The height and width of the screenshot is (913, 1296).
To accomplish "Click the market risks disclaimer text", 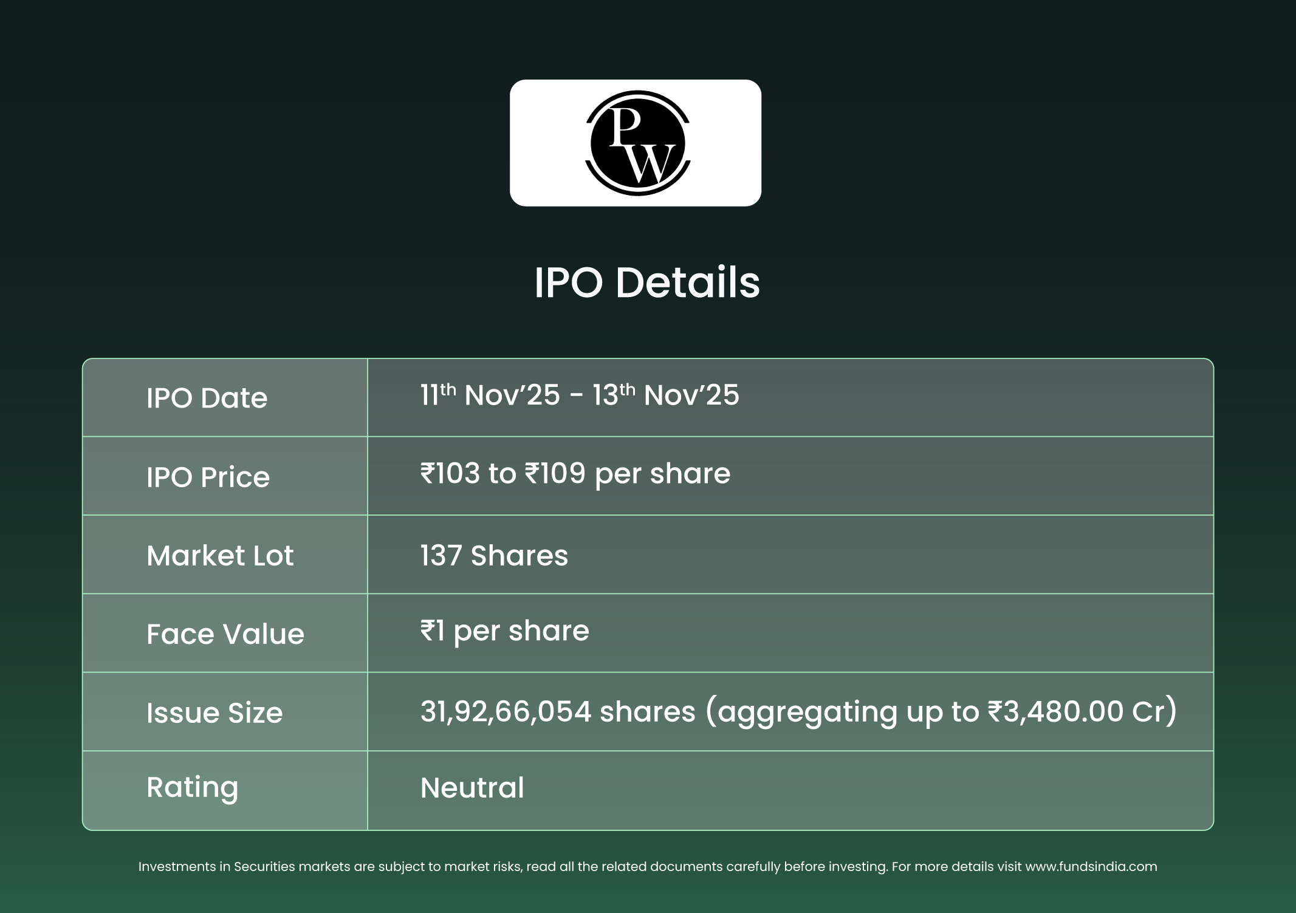I will coord(510,867).
